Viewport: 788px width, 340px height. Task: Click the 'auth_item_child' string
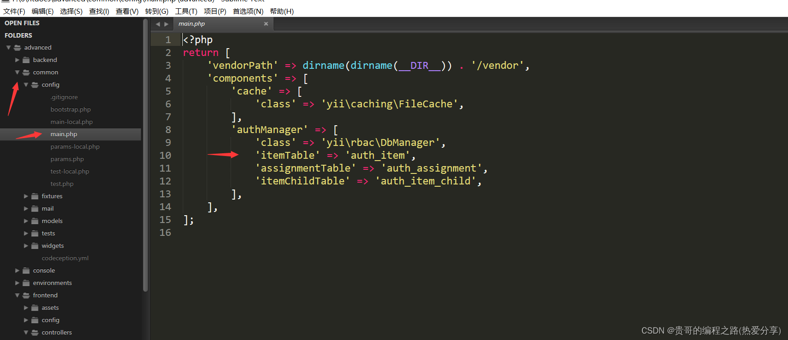pos(426,181)
